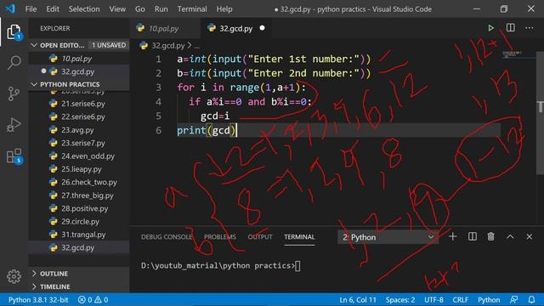Open 28.positive.py file in explorer
The height and width of the screenshot is (306, 544).
coord(79,208)
